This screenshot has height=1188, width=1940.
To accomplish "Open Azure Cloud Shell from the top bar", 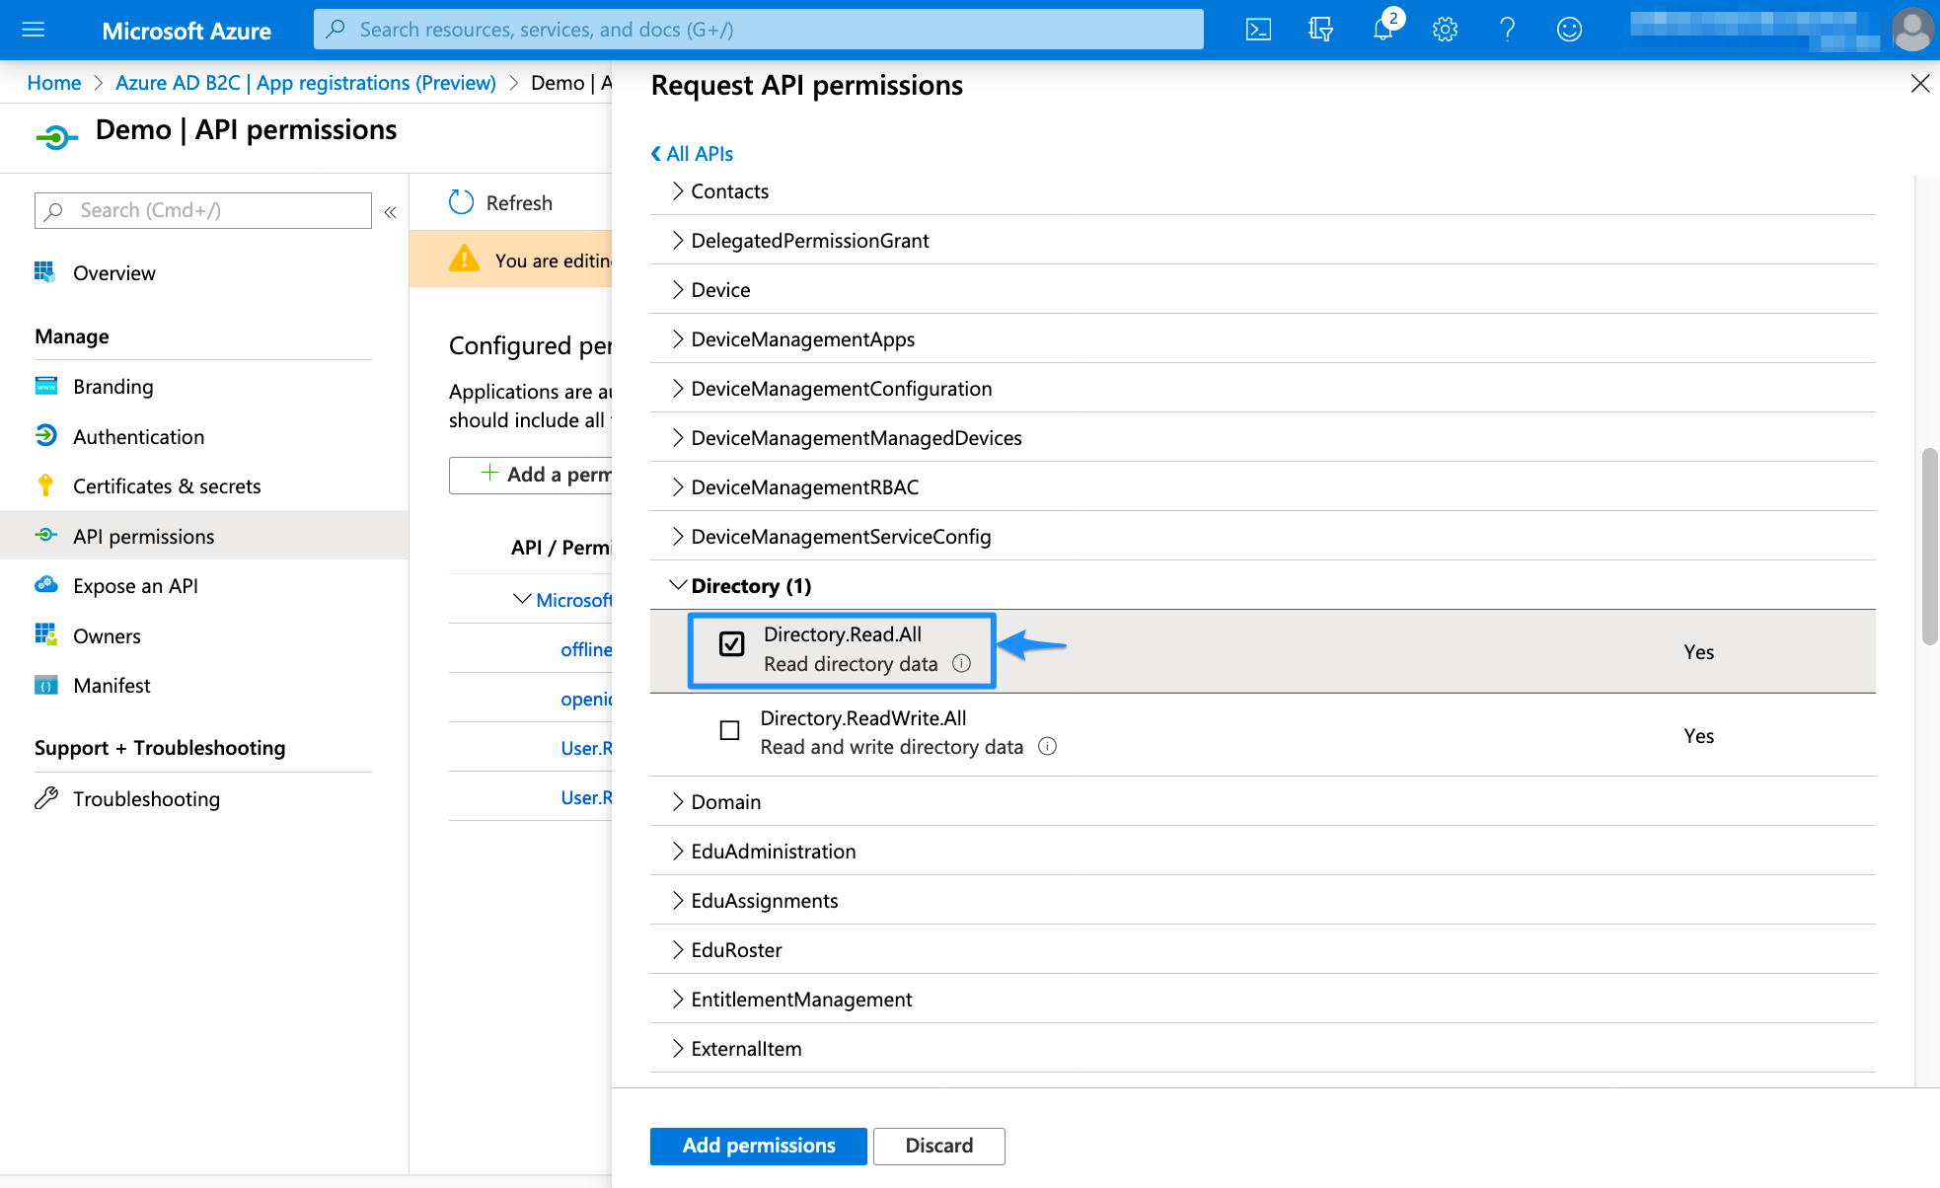I will click(1258, 30).
